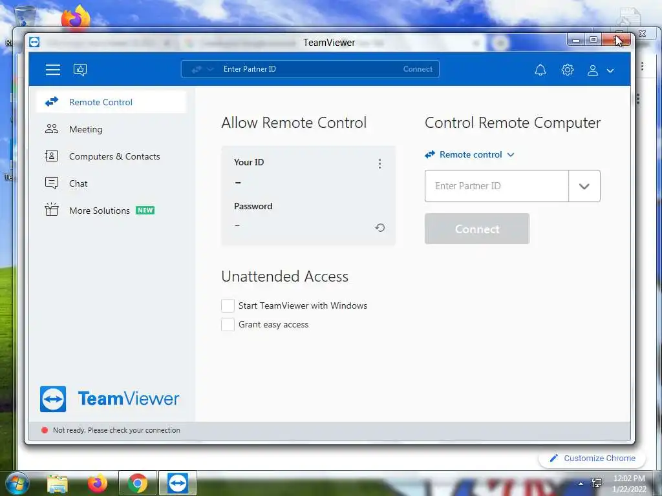Expand the Remote control mode dropdown
The width and height of the screenshot is (662, 496).
511,155
